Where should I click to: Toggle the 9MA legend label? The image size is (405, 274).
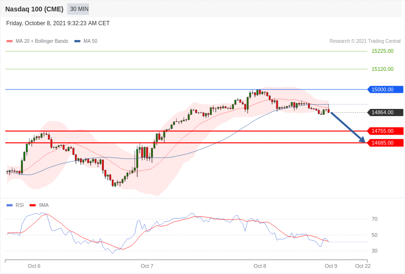[x=44, y=205]
